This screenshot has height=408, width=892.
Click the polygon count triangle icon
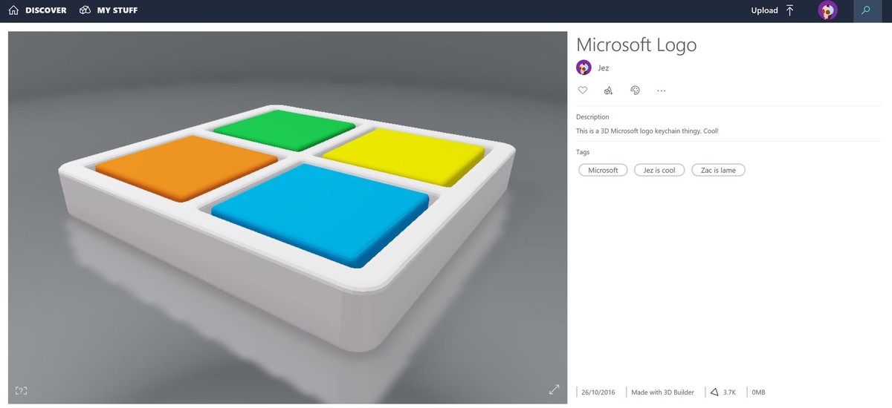[714, 392]
